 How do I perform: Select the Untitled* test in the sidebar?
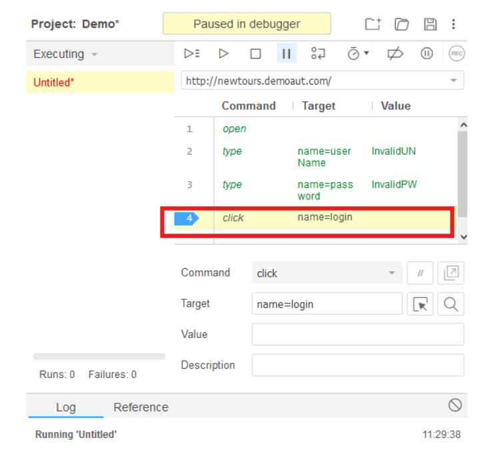[x=53, y=83]
